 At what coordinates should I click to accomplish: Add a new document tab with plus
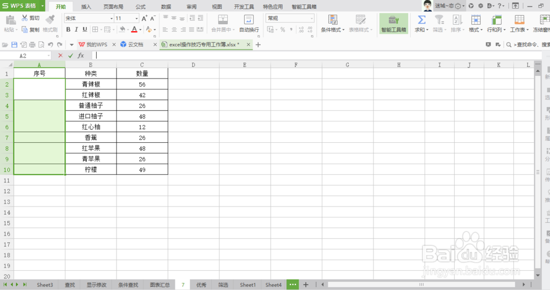click(x=258, y=44)
